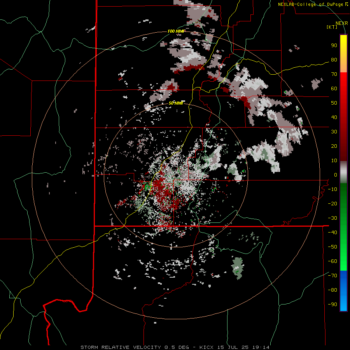Click the -10 value on the velocity scale
Viewport: 350px width, 350px height.
[x=332, y=189]
